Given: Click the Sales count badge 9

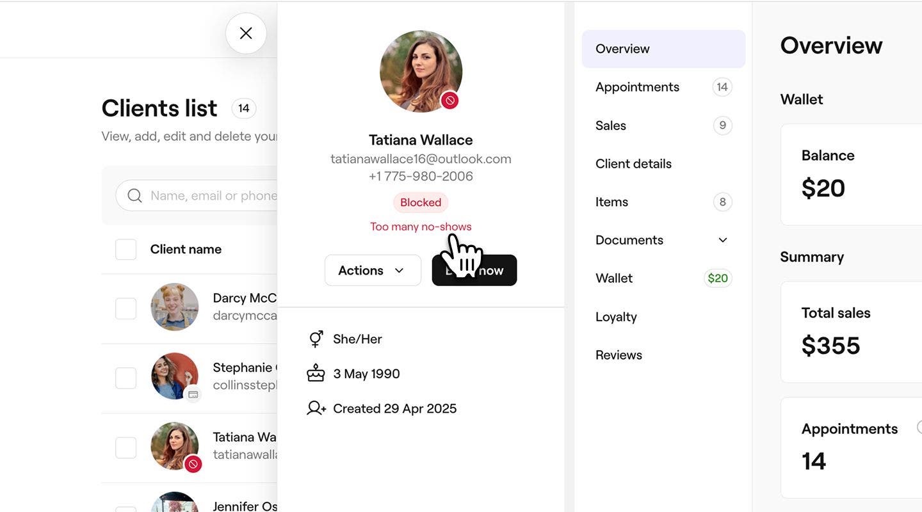Looking at the screenshot, I should pos(723,125).
